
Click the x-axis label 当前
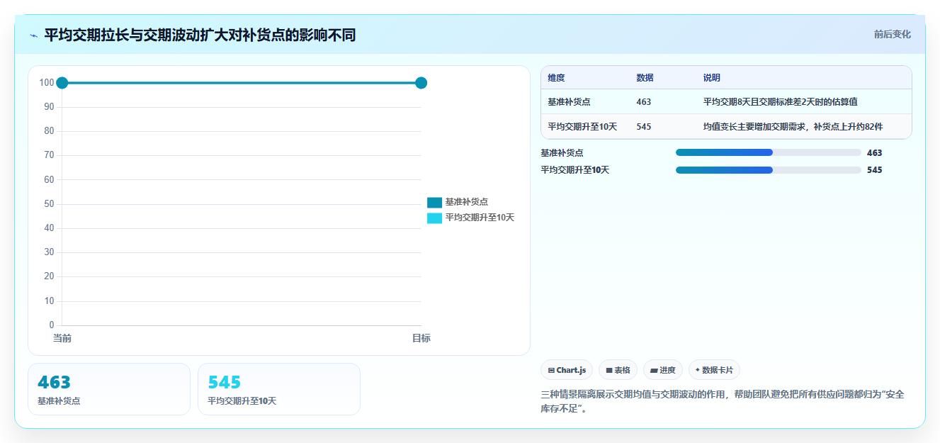[x=62, y=339]
